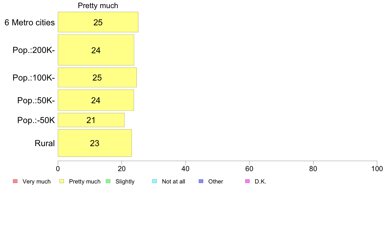Click the yellow Pretty much legend swatch

click(x=62, y=182)
